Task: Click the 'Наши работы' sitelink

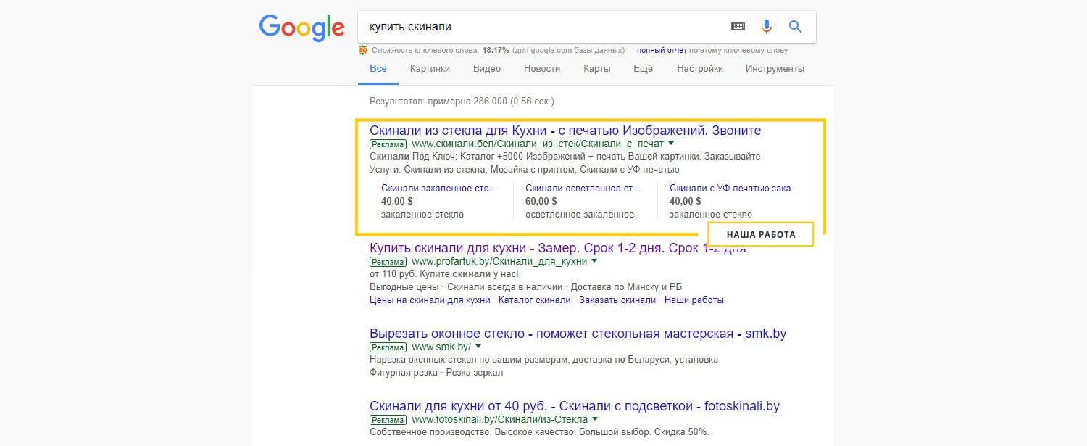Action: pos(694,300)
